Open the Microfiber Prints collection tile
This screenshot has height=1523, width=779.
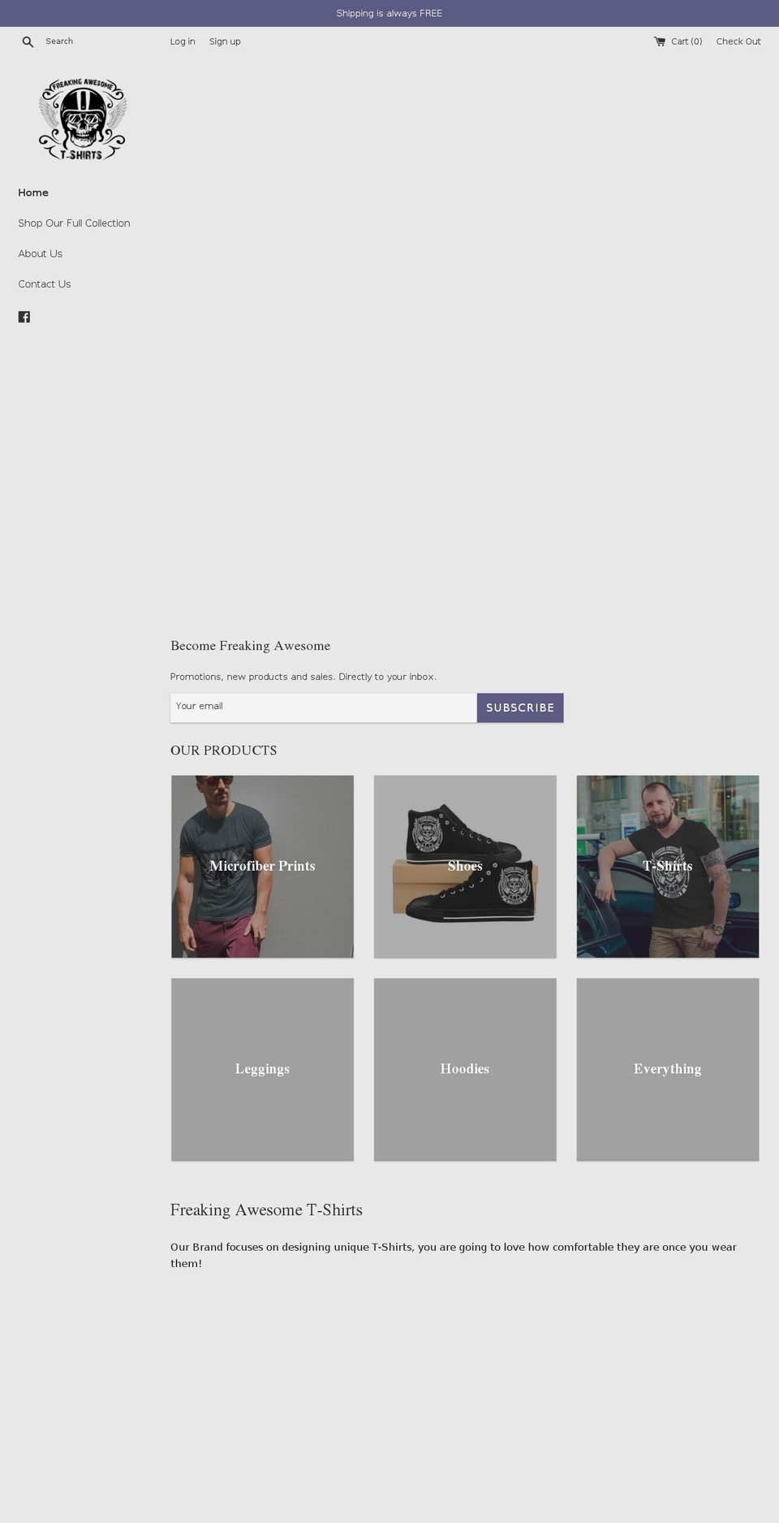pos(262,867)
